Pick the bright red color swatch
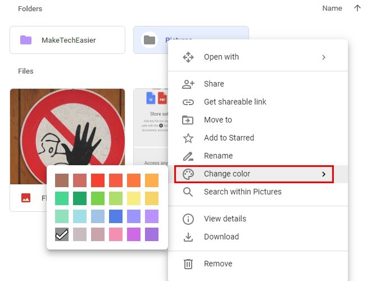367x281 pixels. [x=98, y=180]
